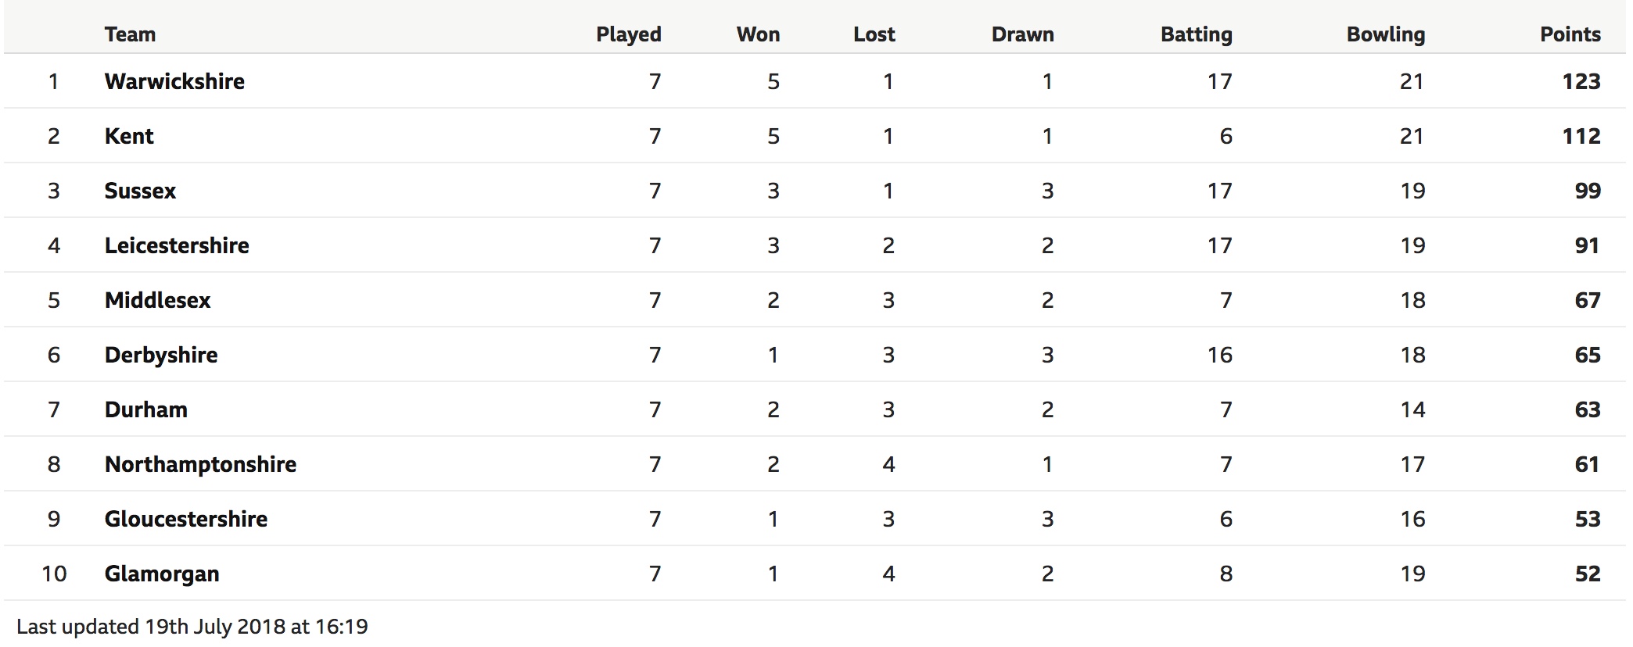Click the Middlesex team name
This screenshot has width=1633, height=647.
[x=157, y=300]
